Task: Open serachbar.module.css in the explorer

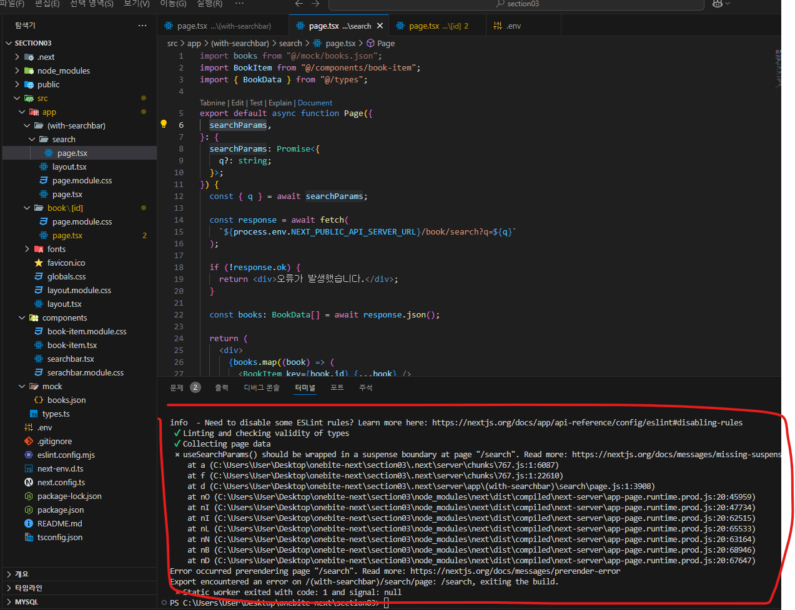Action: tap(79, 372)
